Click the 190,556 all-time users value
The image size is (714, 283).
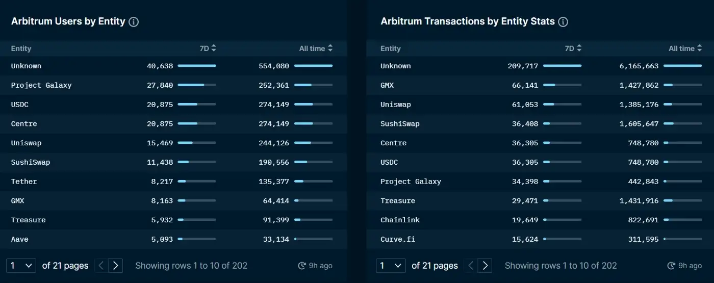274,162
